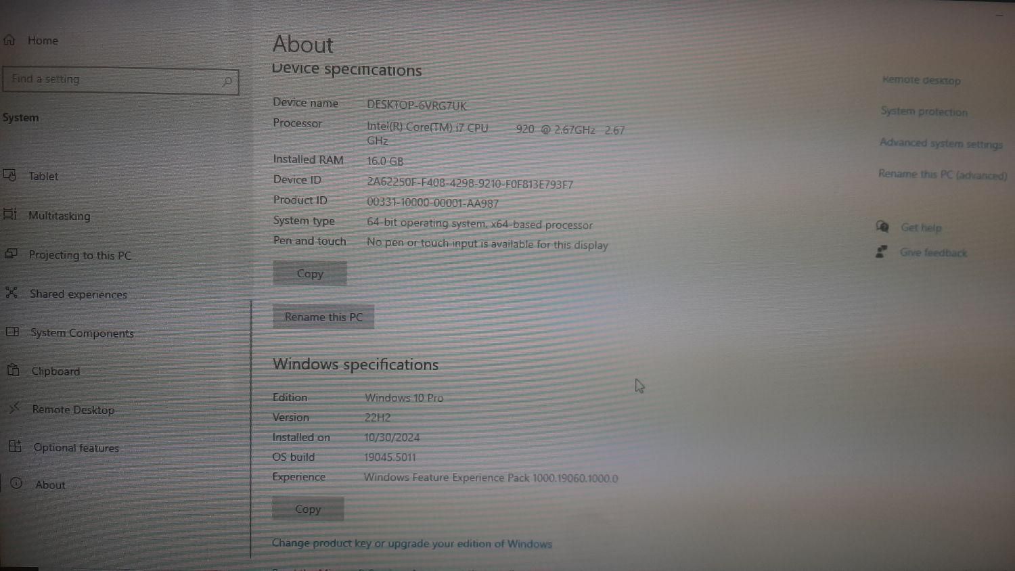1015x571 pixels.
Task: Open System protection link
Action: click(924, 112)
